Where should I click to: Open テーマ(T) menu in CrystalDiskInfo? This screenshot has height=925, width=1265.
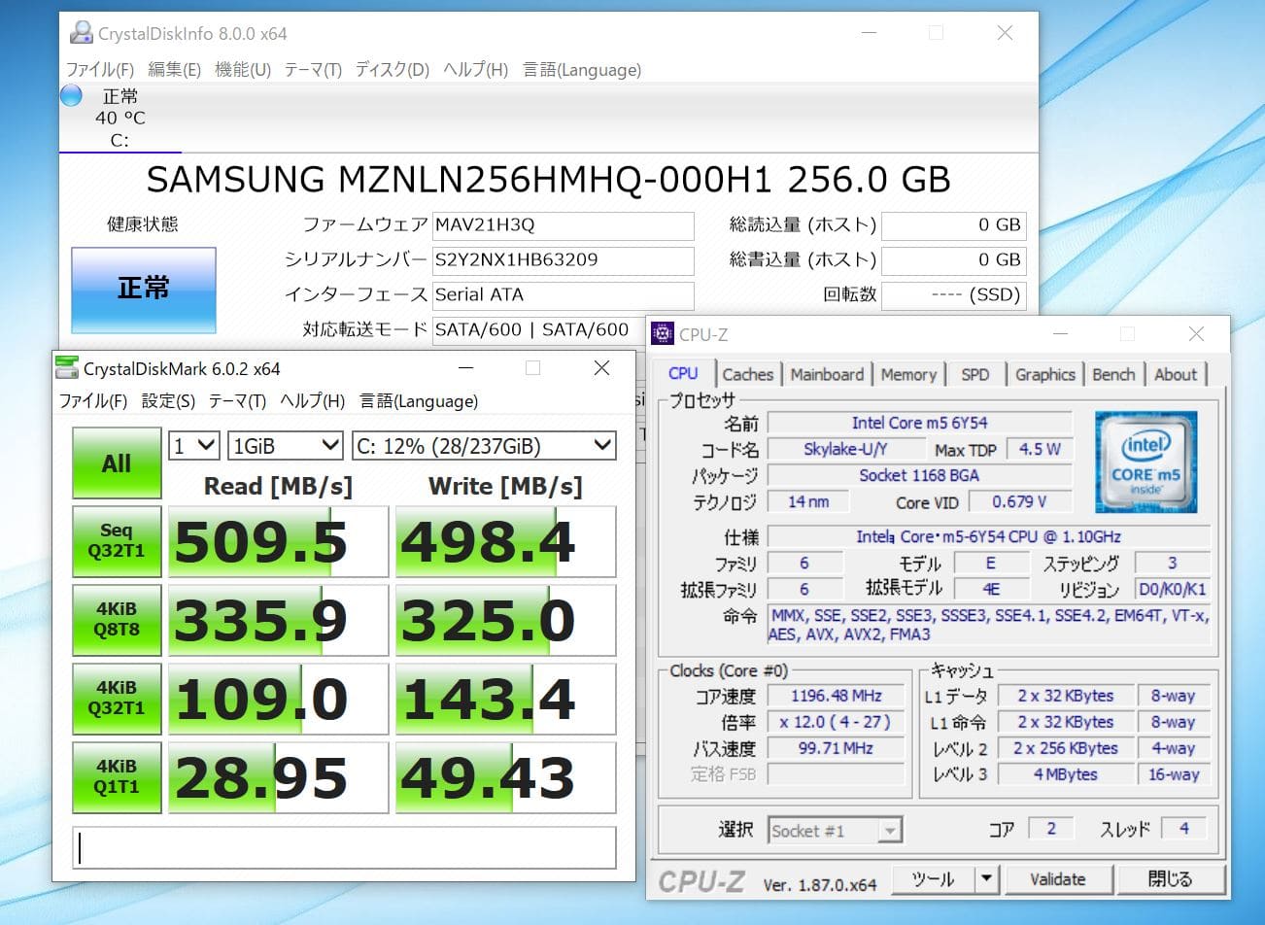pos(313,69)
